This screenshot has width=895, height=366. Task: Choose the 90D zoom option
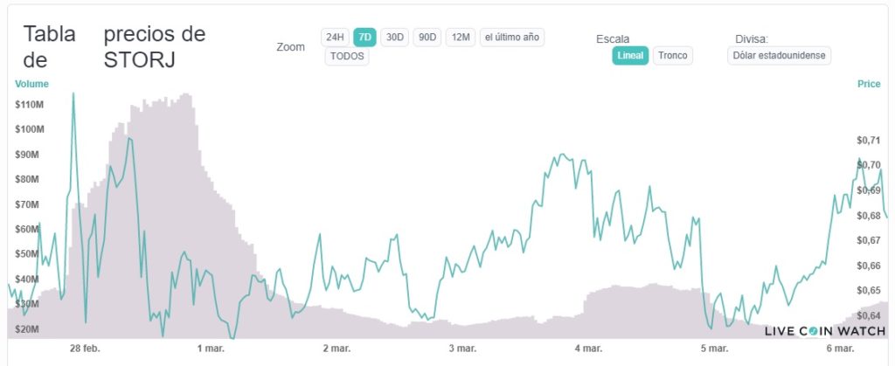coord(427,37)
